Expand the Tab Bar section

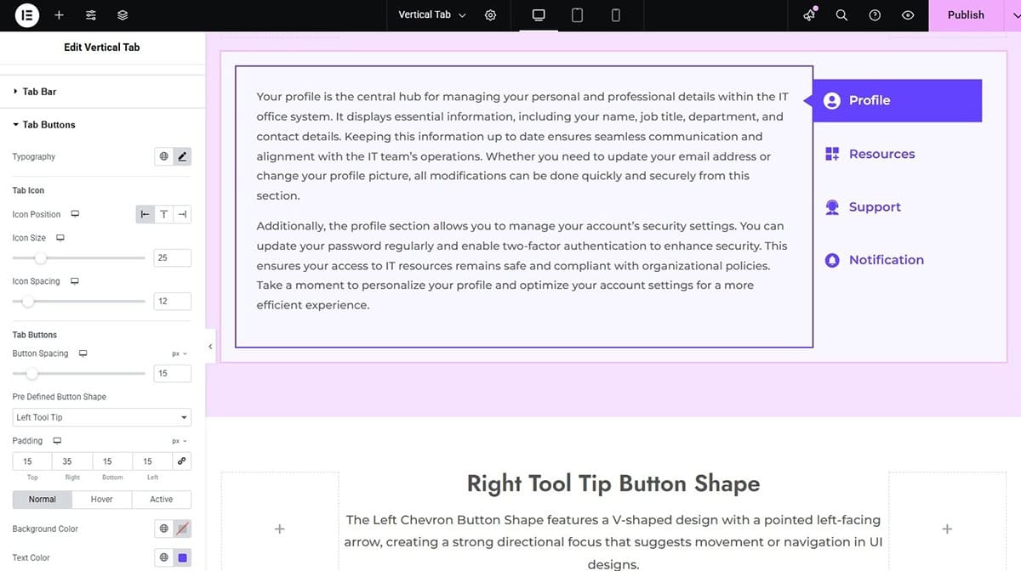(x=102, y=92)
